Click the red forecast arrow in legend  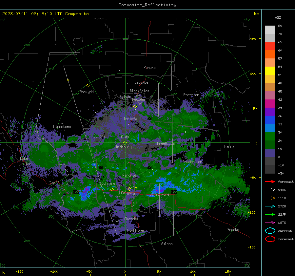click(x=270, y=181)
